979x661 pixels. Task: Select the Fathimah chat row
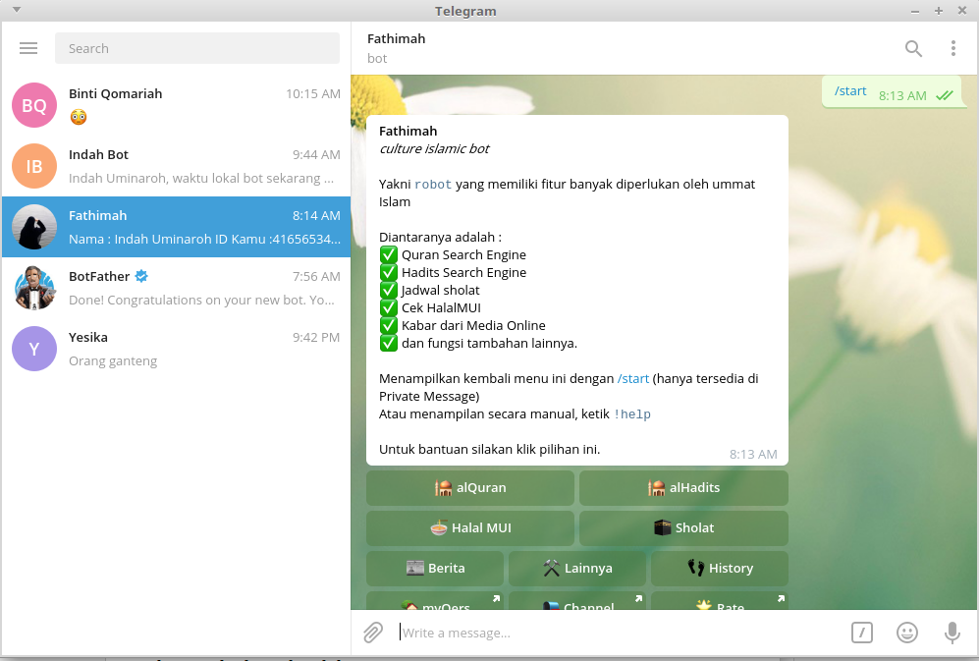pos(176,227)
